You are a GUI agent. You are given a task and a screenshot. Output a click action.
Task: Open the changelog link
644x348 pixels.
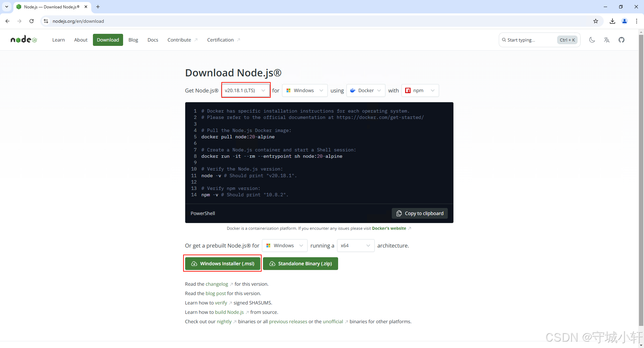(217, 284)
